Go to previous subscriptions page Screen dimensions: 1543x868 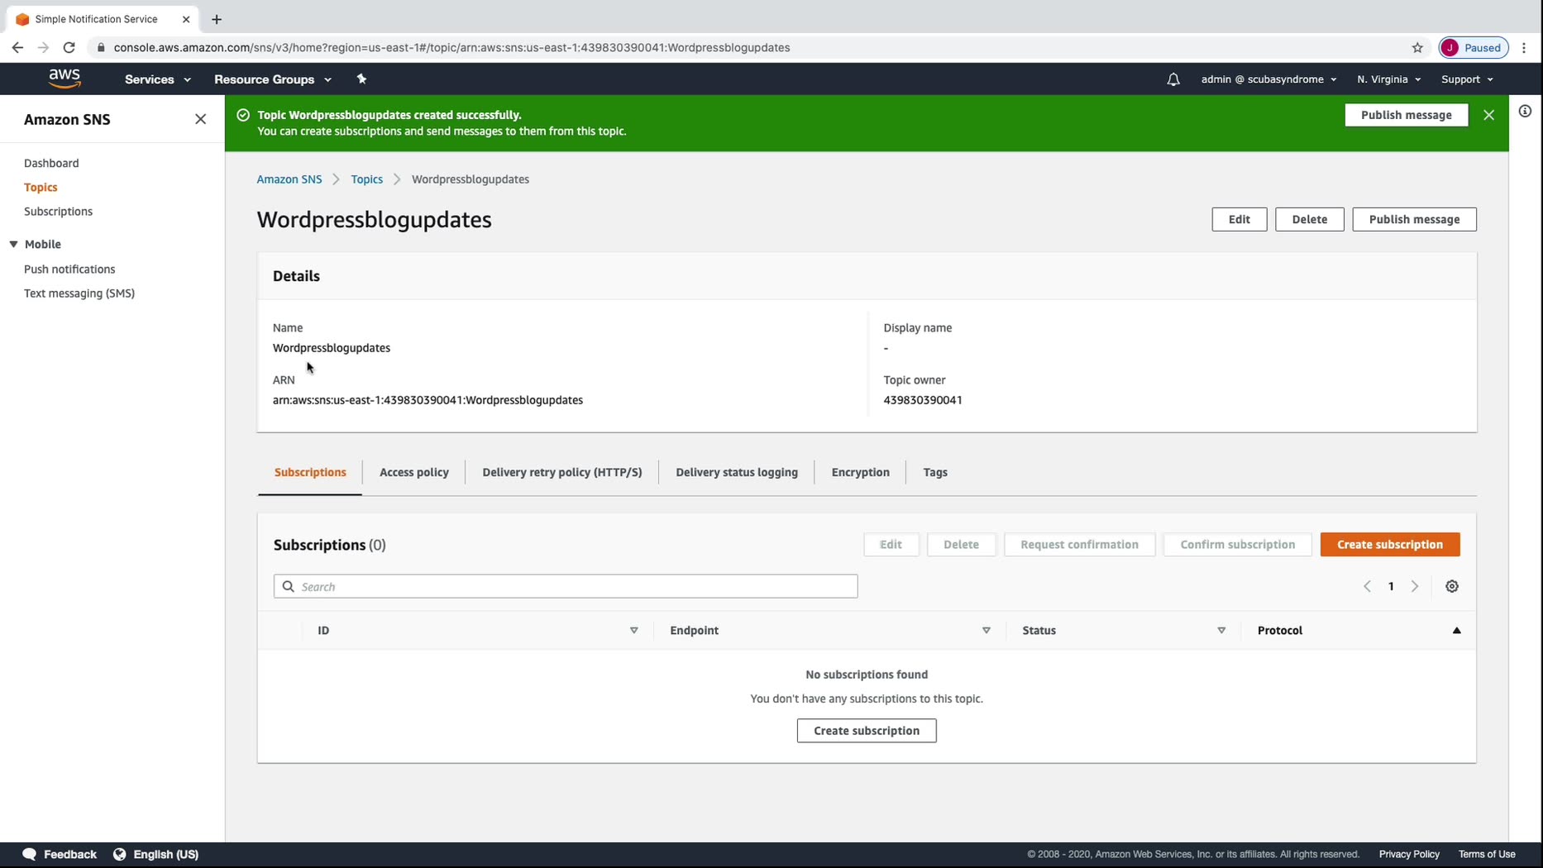(x=1367, y=586)
